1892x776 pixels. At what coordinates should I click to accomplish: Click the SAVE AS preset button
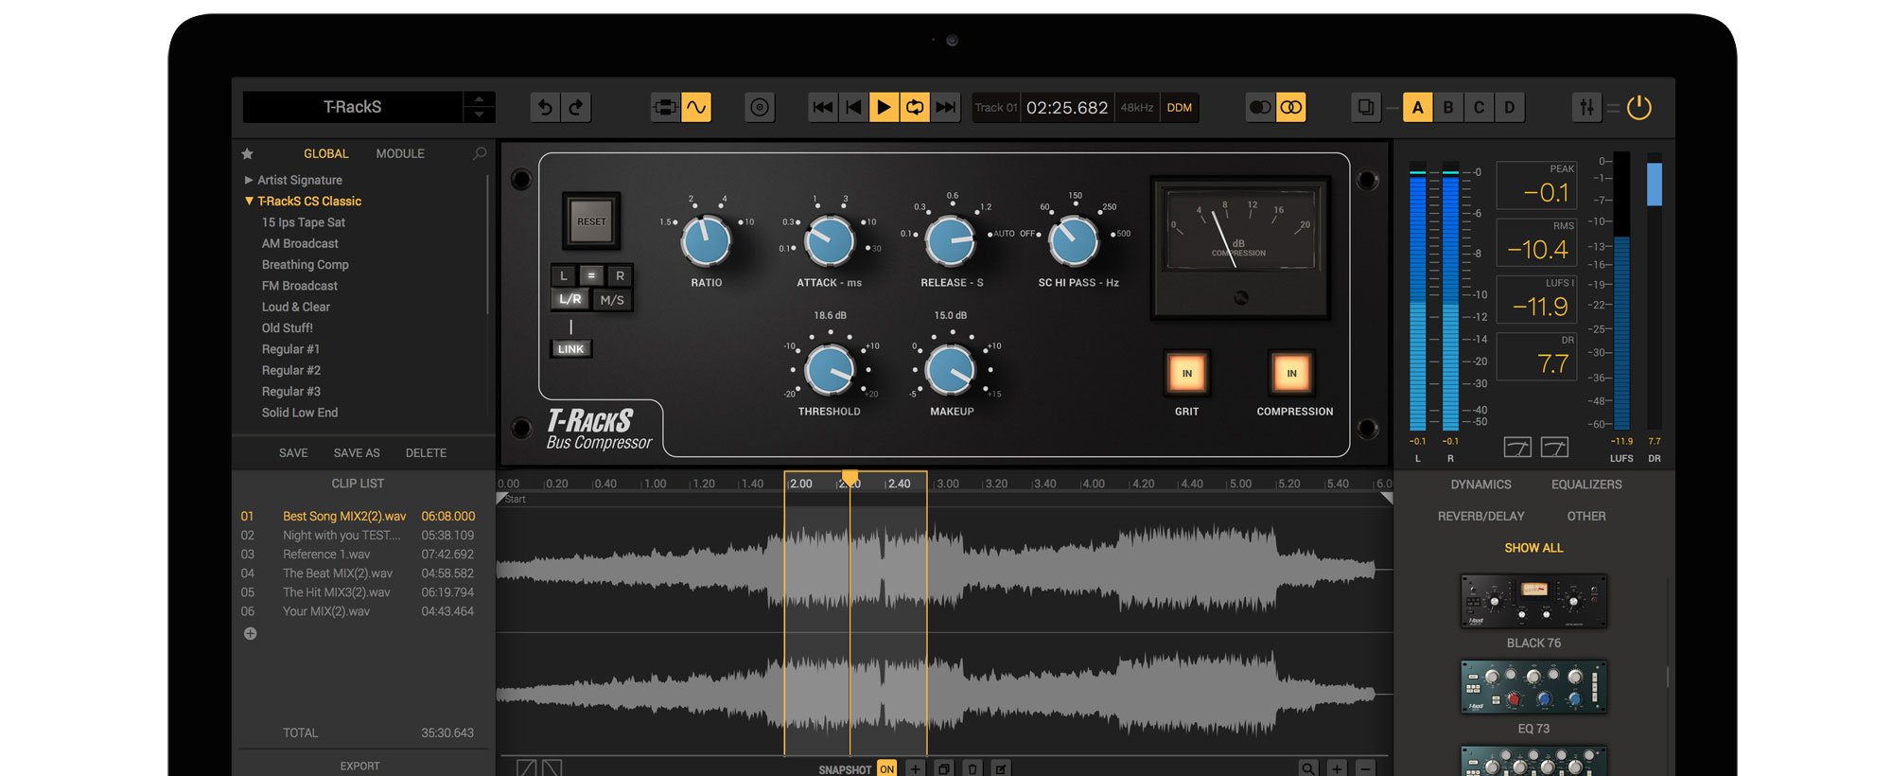tap(357, 453)
